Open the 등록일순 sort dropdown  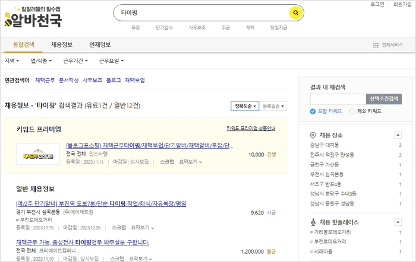click(x=273, y=106)
